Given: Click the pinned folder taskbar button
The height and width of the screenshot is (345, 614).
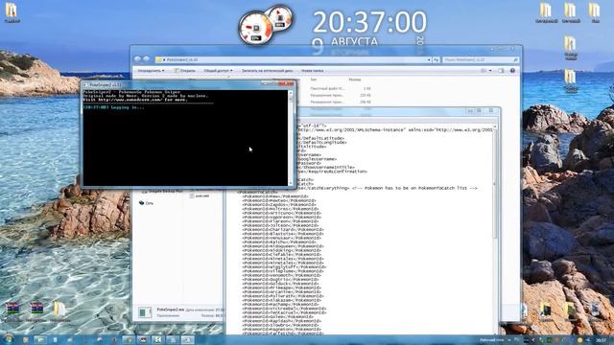Looking at the screenshot, I should pos(40,339).
